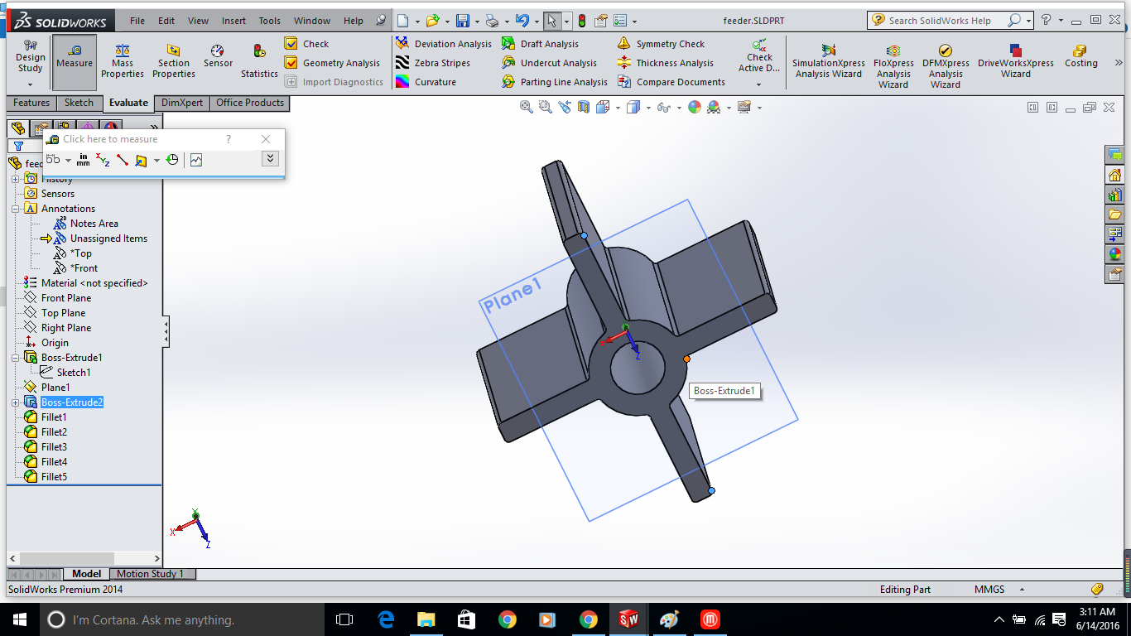The height and width of the screenshot is (636, 1131).
Task: Click Create Sensor graph icon in Measure
Action: pyautogui.click(x=195, y=160)
